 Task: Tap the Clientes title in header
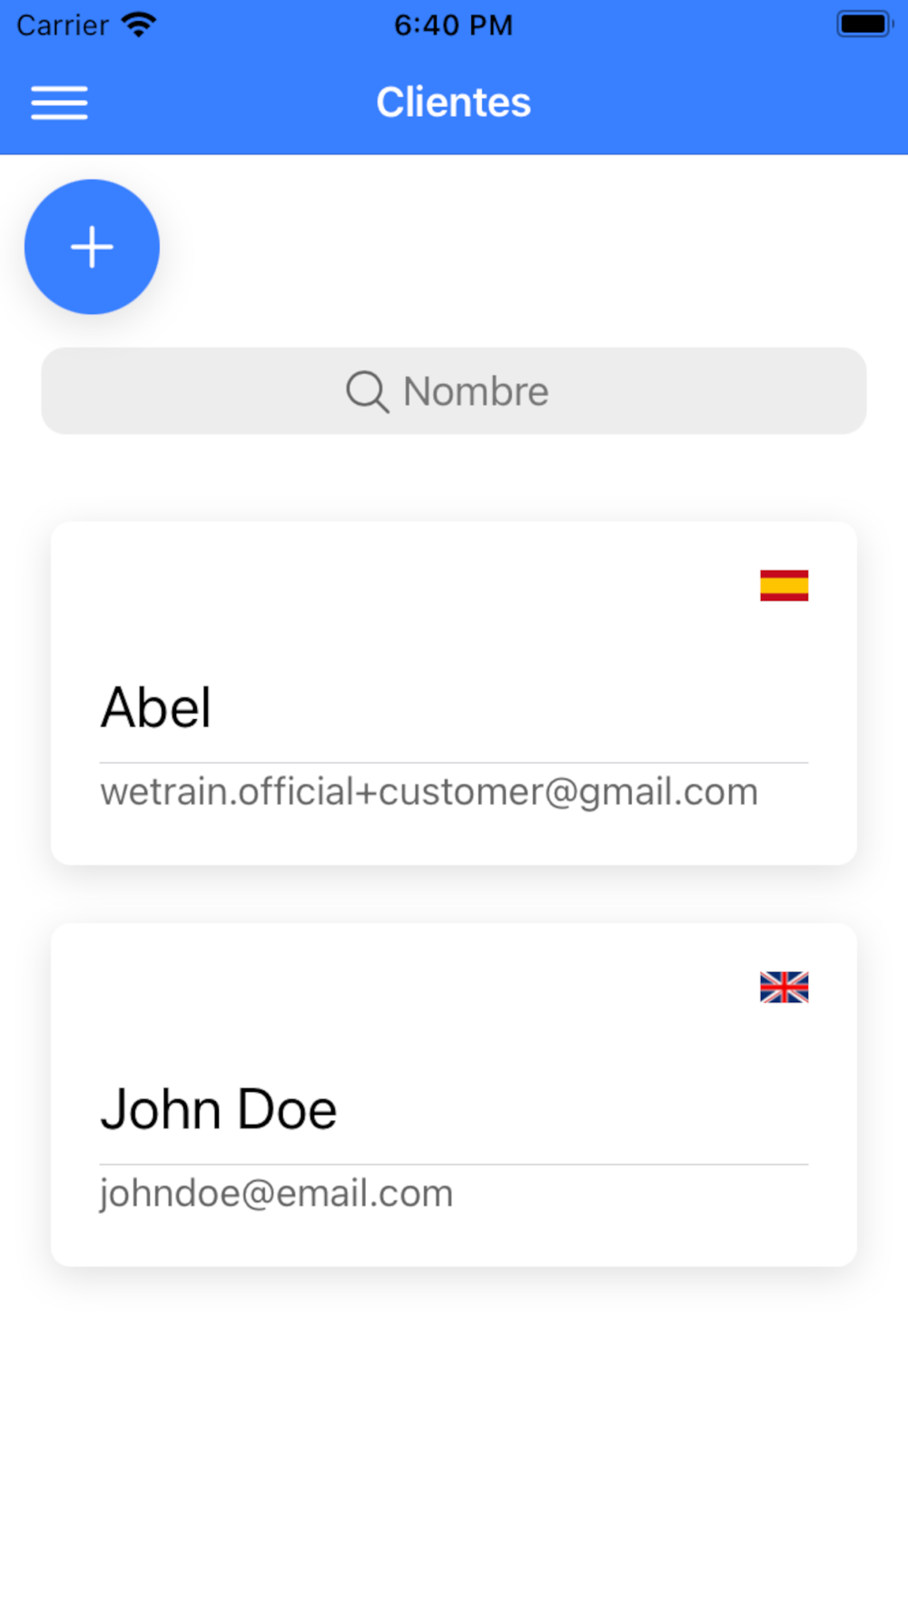pyautogui.click(x=454, y=102)
